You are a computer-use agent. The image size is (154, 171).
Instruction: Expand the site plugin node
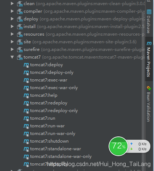(12, 42)
